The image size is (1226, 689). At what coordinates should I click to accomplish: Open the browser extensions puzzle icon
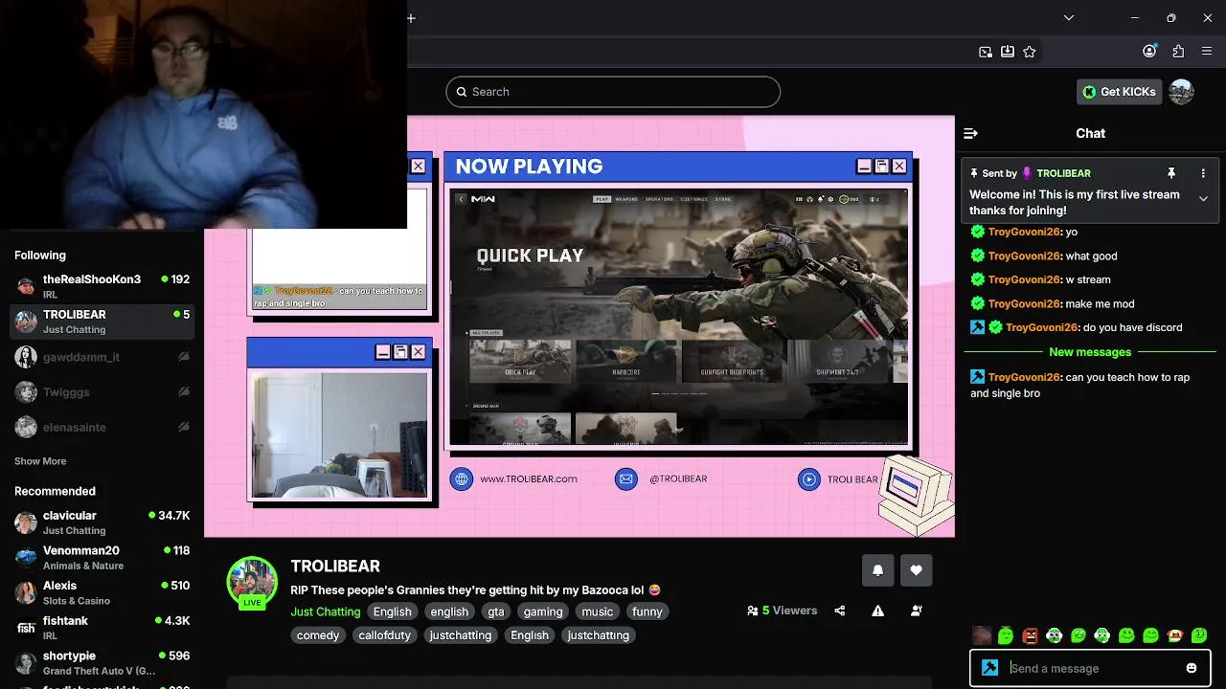[1178, 52]
